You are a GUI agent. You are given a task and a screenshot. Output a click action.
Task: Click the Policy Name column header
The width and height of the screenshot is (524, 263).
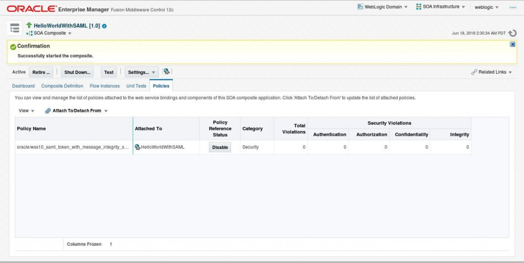pos(74,129)
